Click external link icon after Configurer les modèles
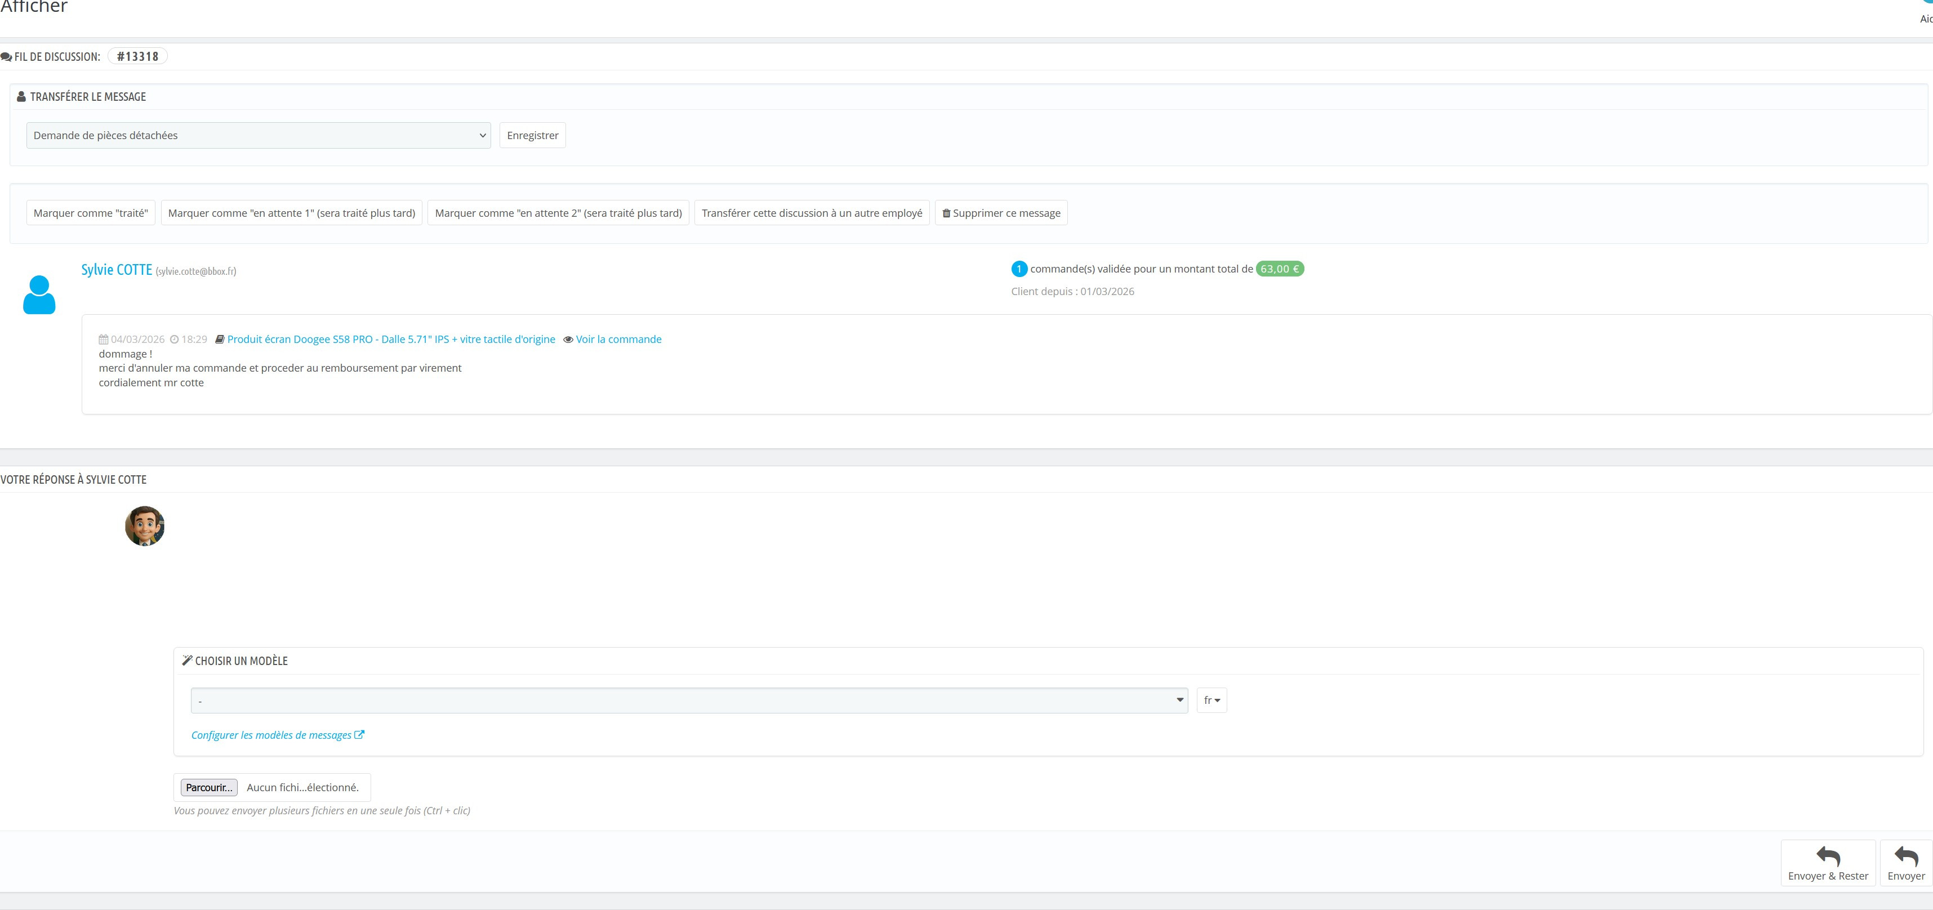 [359, 734]
